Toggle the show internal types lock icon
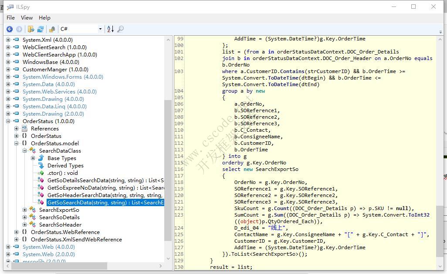The height and width of the screenshot is (274, 447). (x=52, y=29)
